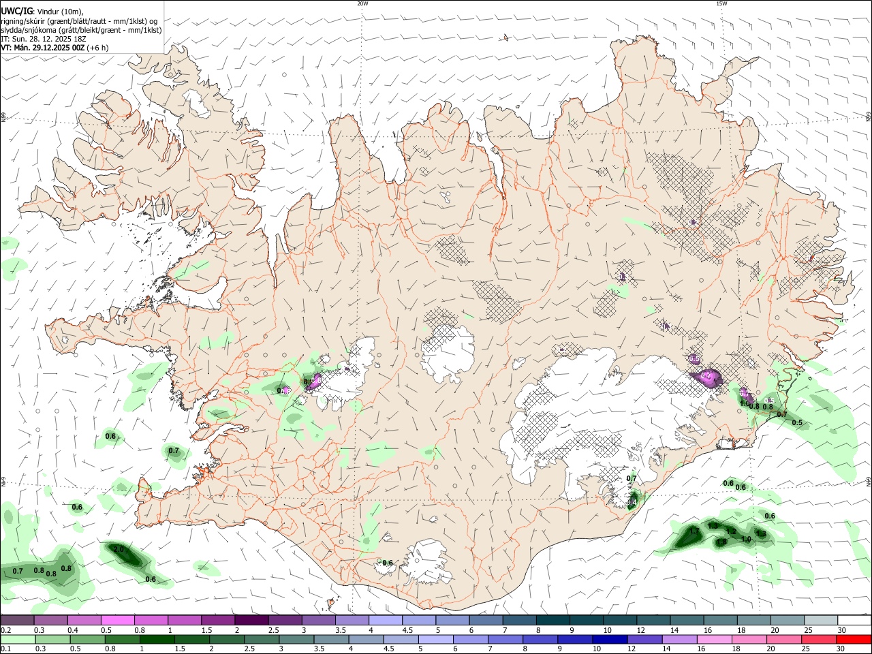Click the white swatch after 30 in upper legend

pos(854,620)
